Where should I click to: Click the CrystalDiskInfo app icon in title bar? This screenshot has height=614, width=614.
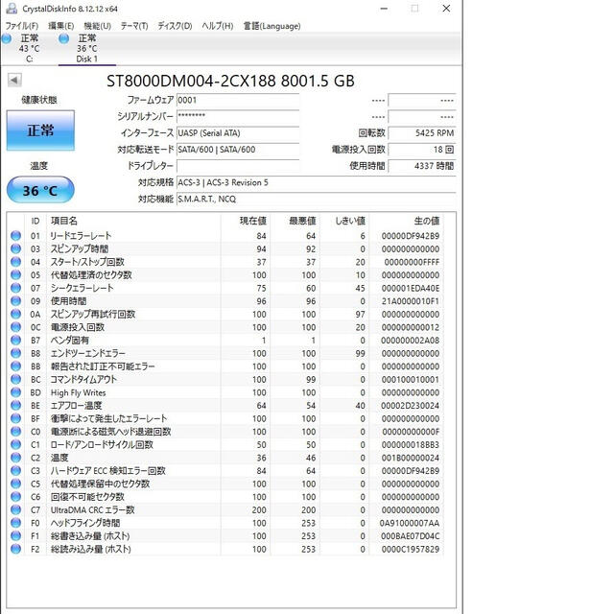pyautogui.click(x=12, y=9)
